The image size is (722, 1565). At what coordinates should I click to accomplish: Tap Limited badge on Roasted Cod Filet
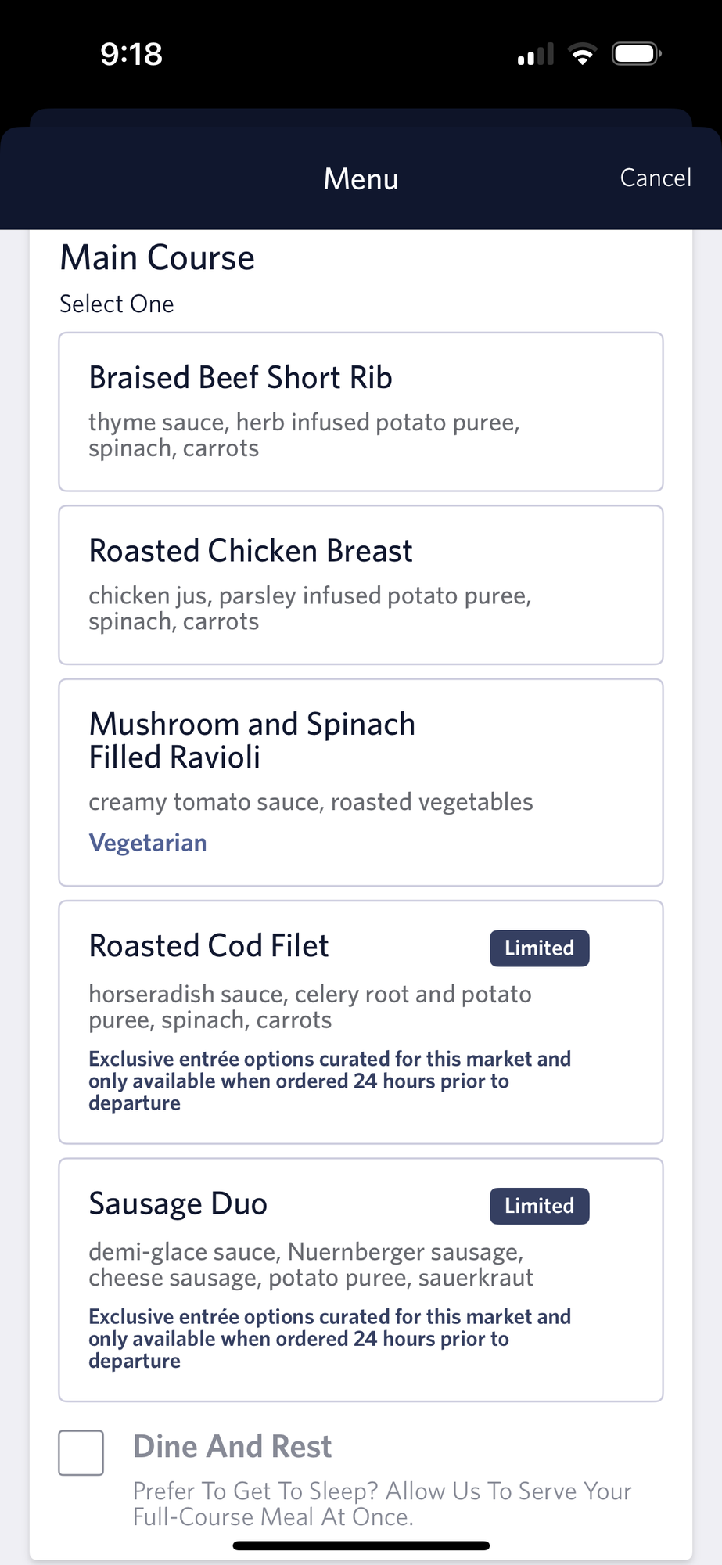point(539,948)
